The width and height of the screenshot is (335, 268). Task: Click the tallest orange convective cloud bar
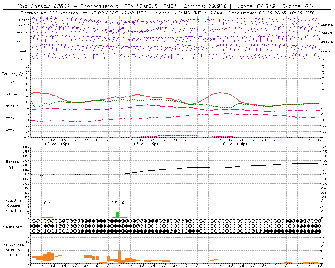click(x=120, y=256)
